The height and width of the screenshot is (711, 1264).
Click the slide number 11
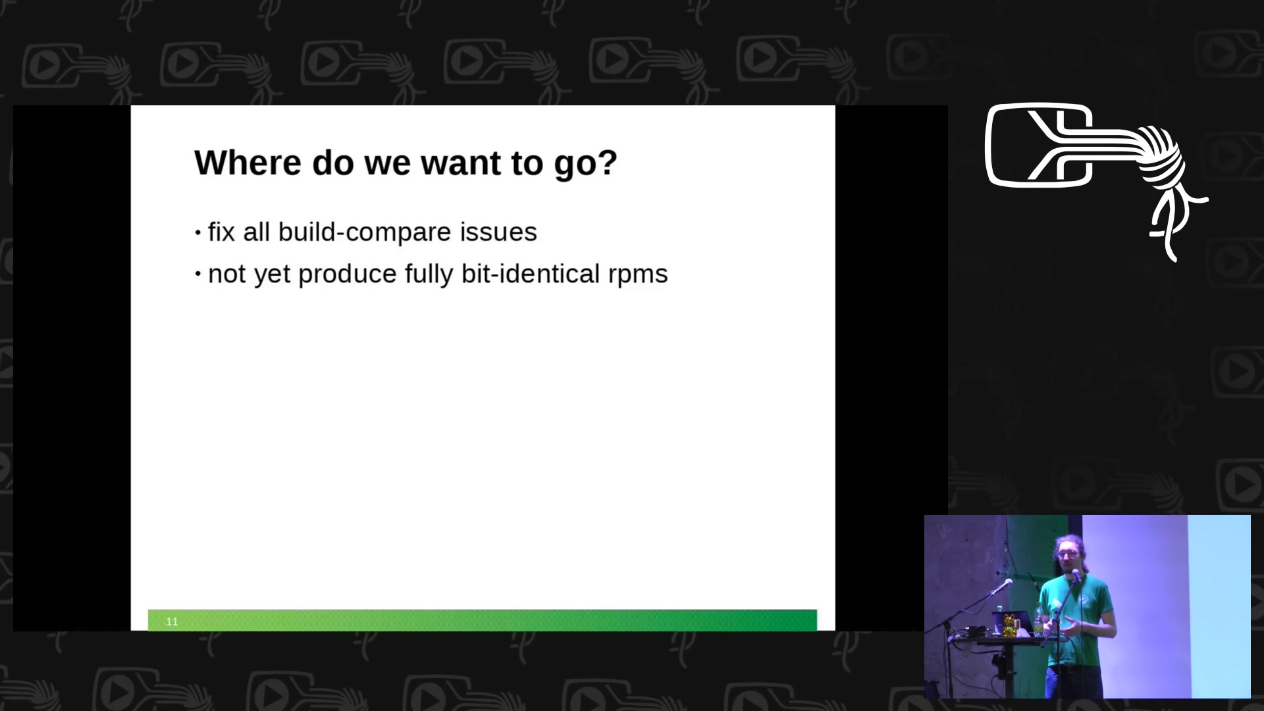(172, 621)
